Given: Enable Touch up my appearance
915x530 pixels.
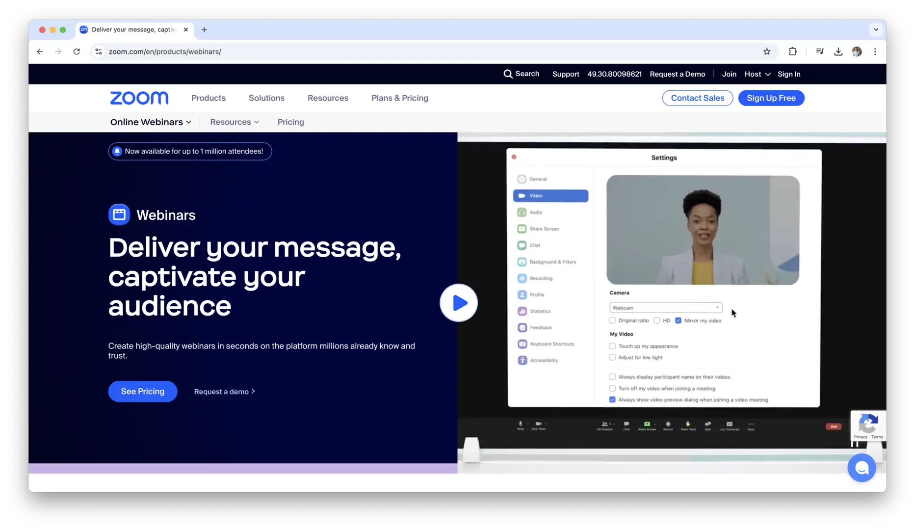Looking at the screenshot, I should [x=612, y=346].
